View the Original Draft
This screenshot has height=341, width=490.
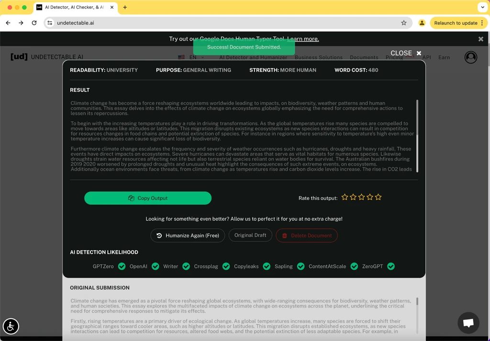250,235
